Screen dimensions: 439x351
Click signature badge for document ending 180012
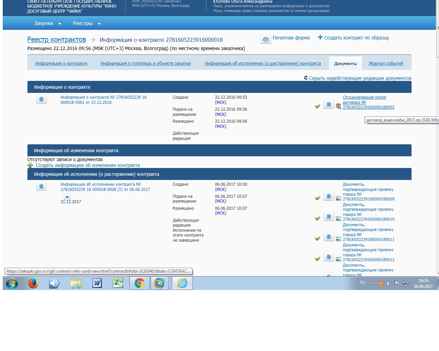329,257
